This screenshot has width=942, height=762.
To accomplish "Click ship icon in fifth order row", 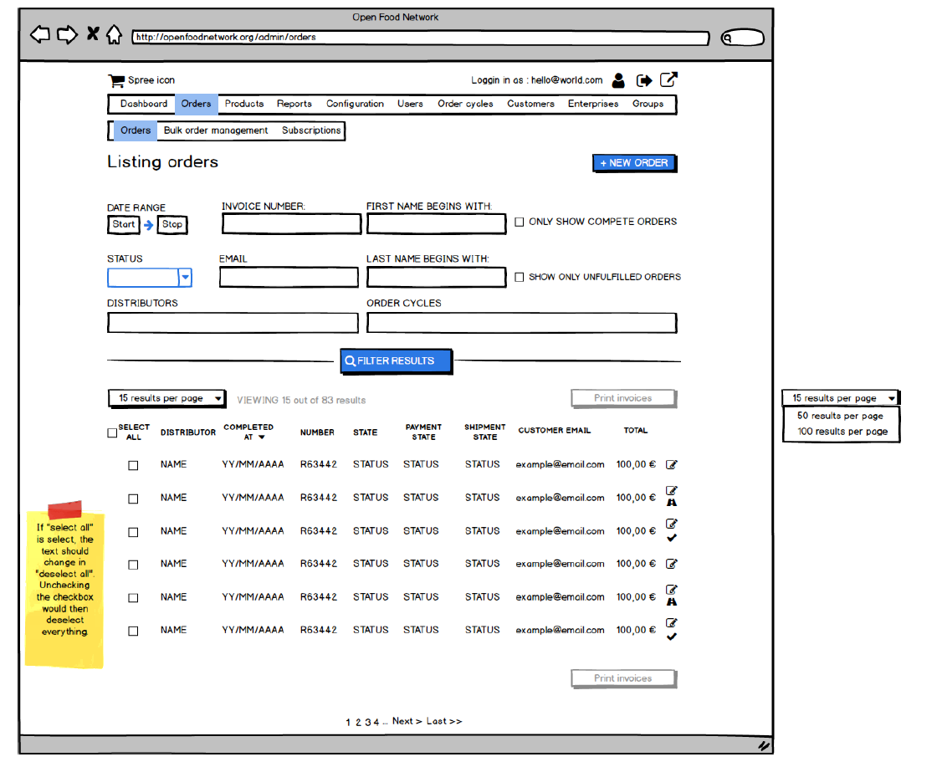I will [x=672, y=601].
